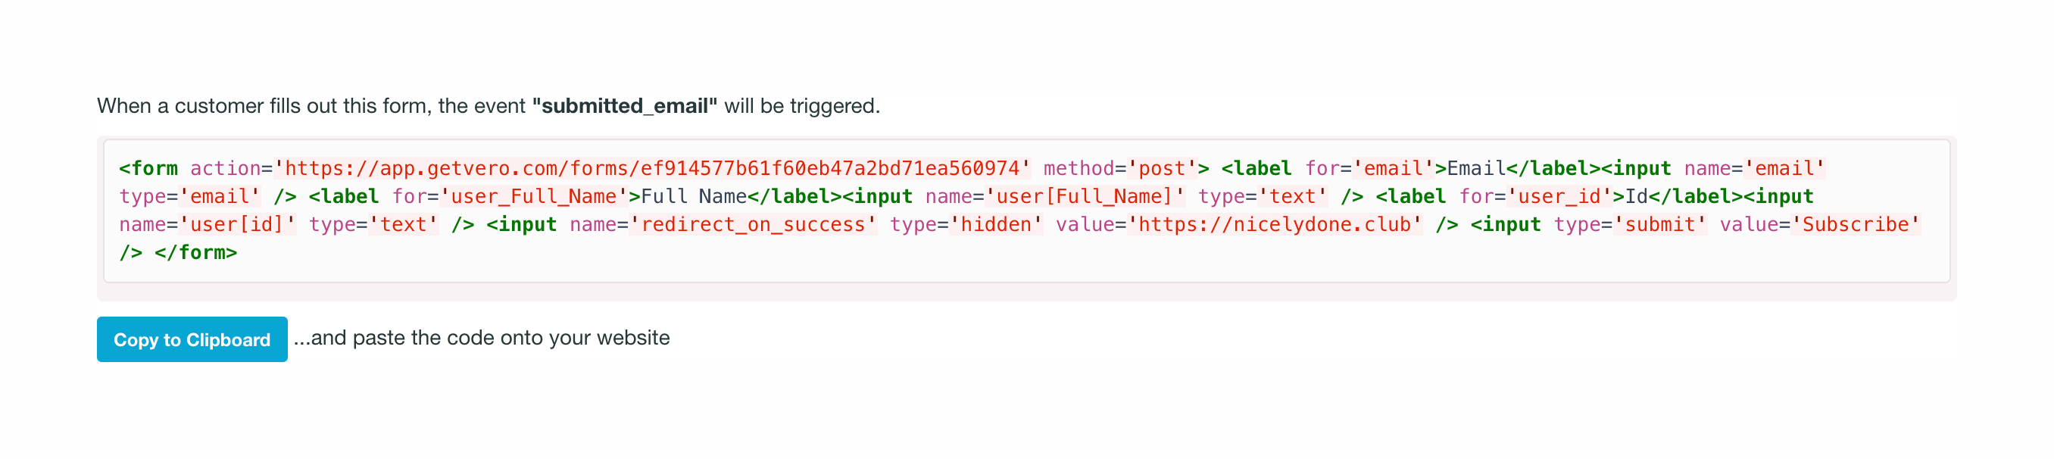
Task: Click the 'user[id]' name value
Action: [x=238, y=225]
